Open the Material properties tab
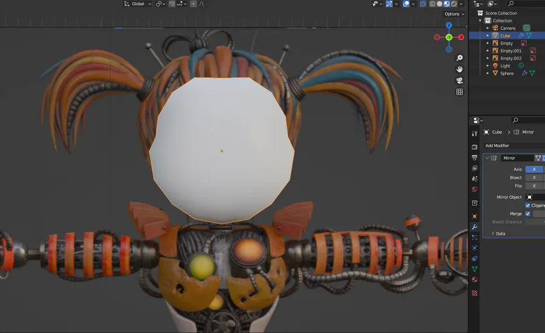545x333 pixels. (x=474, y=280)
